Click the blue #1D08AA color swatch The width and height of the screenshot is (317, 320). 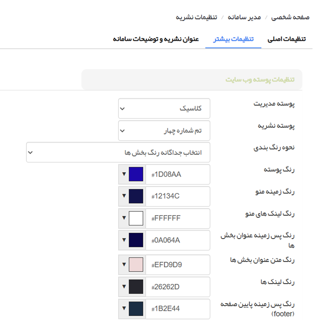click(136, 174)
